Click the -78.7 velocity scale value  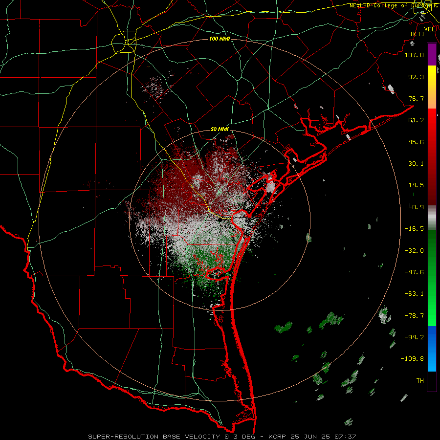tap(414, 316)
